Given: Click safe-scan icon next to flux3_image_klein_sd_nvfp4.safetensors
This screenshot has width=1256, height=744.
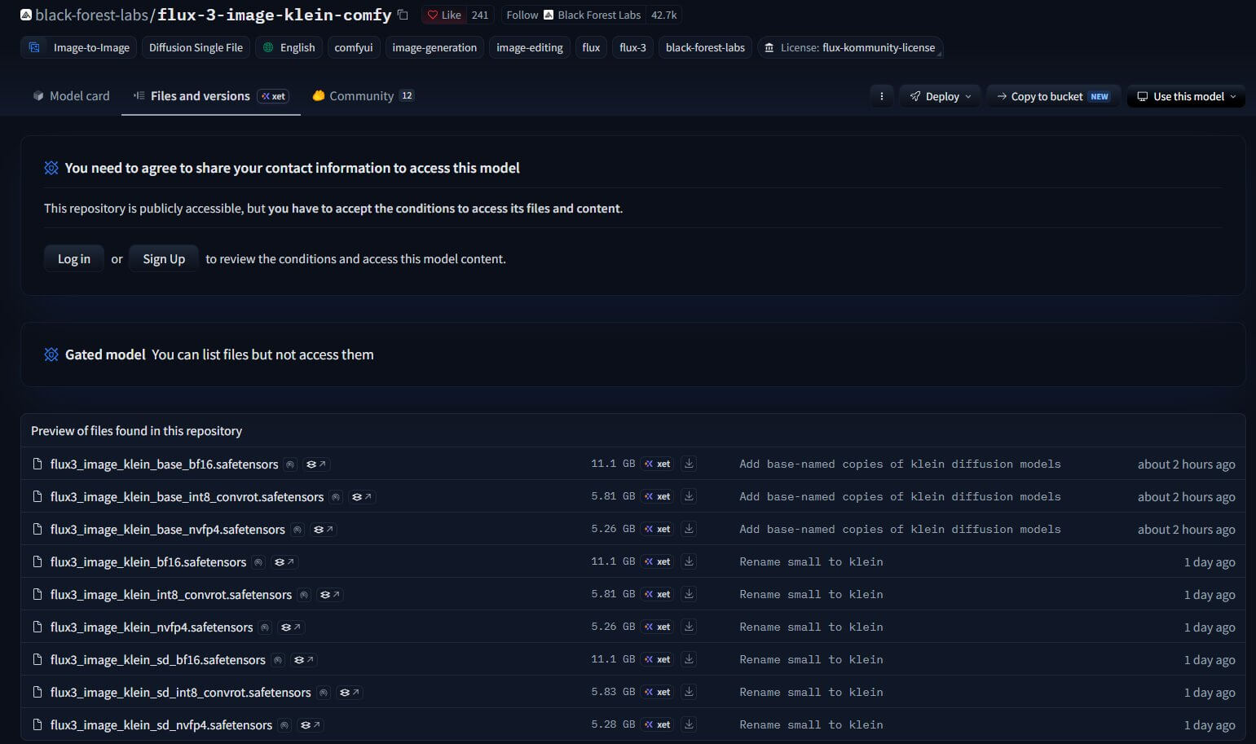Looking at the screenshot, I should [x=284, y=725].
